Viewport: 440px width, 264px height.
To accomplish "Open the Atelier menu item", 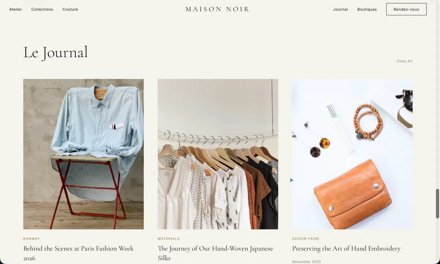I will click(x=15, y=9).
